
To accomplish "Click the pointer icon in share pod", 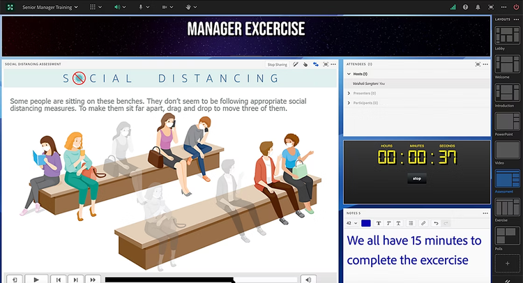I will click(305, 64).
